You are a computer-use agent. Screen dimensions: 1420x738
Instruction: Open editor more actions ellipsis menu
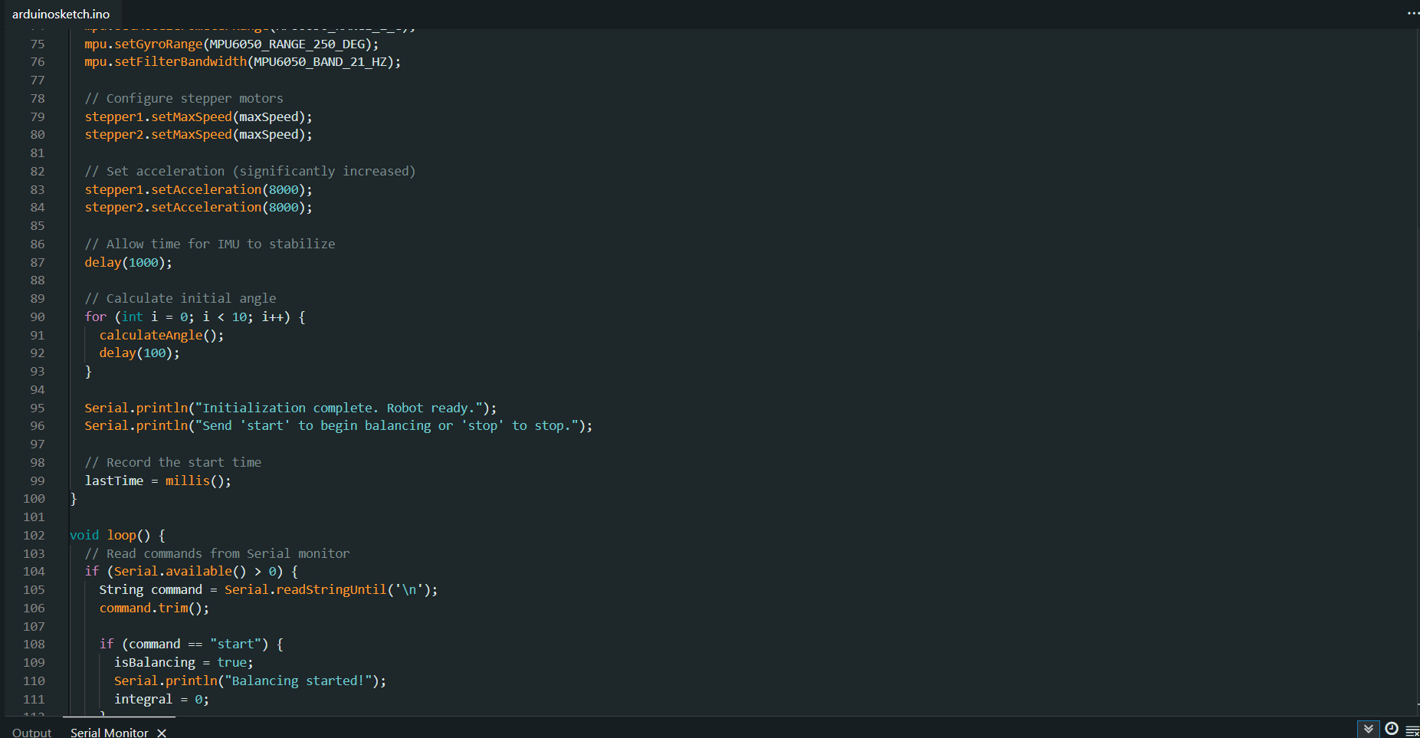tap(1412, 14)
